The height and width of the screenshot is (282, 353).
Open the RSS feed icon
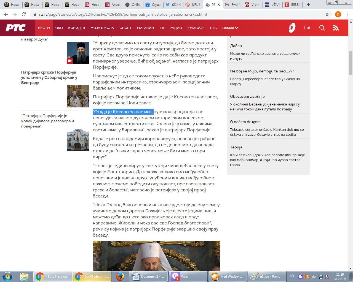point(336,28)
